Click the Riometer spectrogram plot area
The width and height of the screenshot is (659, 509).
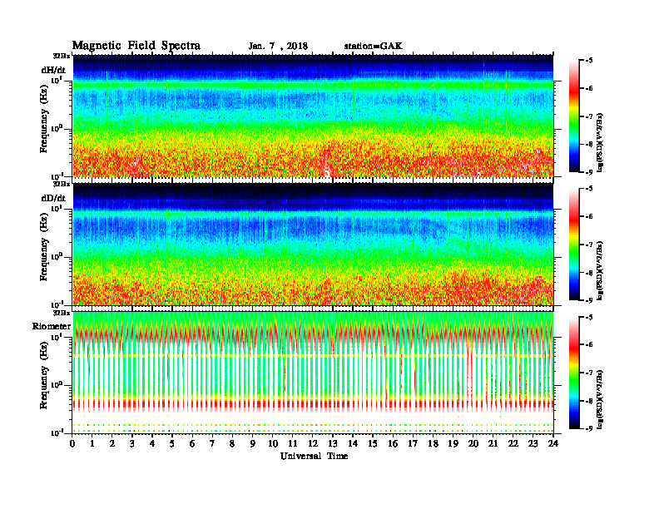click(313, 373)
